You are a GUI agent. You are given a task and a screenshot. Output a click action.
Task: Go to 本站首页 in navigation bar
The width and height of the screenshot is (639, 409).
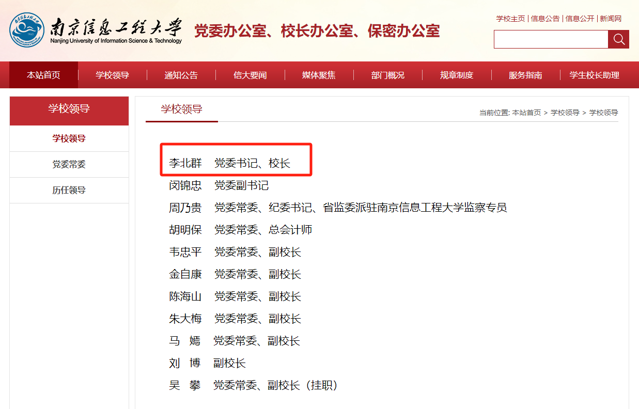pos(43,75)
